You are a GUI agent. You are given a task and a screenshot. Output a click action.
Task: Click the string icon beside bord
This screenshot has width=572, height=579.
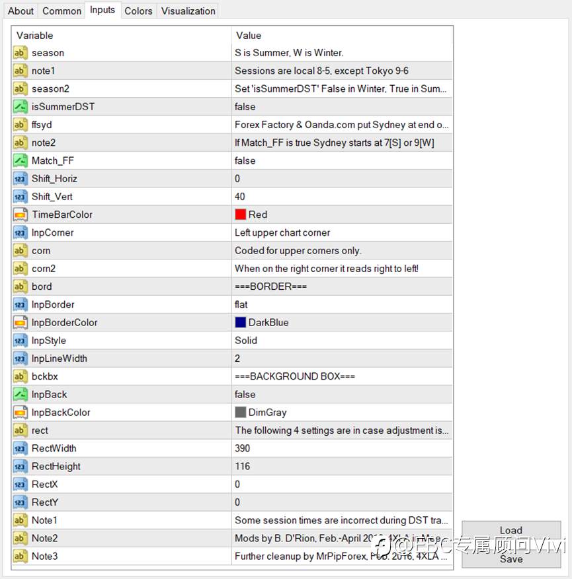click(20, 287)
